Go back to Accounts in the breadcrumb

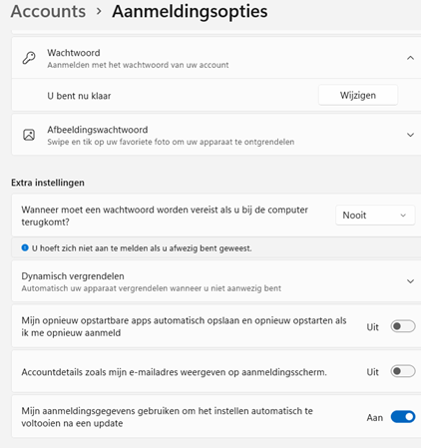[48, 12]
